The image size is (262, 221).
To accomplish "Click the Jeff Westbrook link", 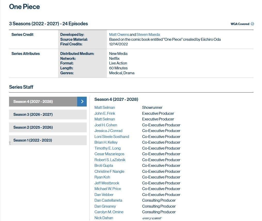I will coord(107,183).
